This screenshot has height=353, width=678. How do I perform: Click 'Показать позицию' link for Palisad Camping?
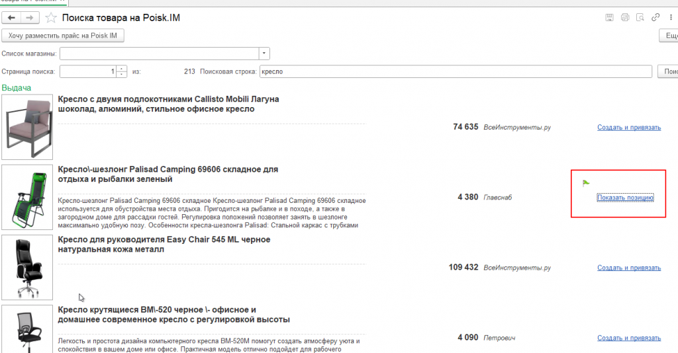(625, 198)
